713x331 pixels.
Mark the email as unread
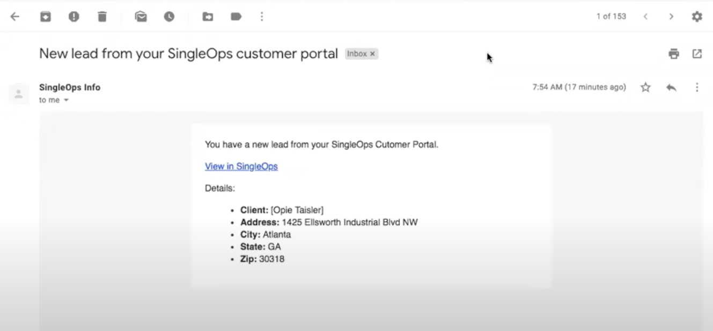point(141,17)
